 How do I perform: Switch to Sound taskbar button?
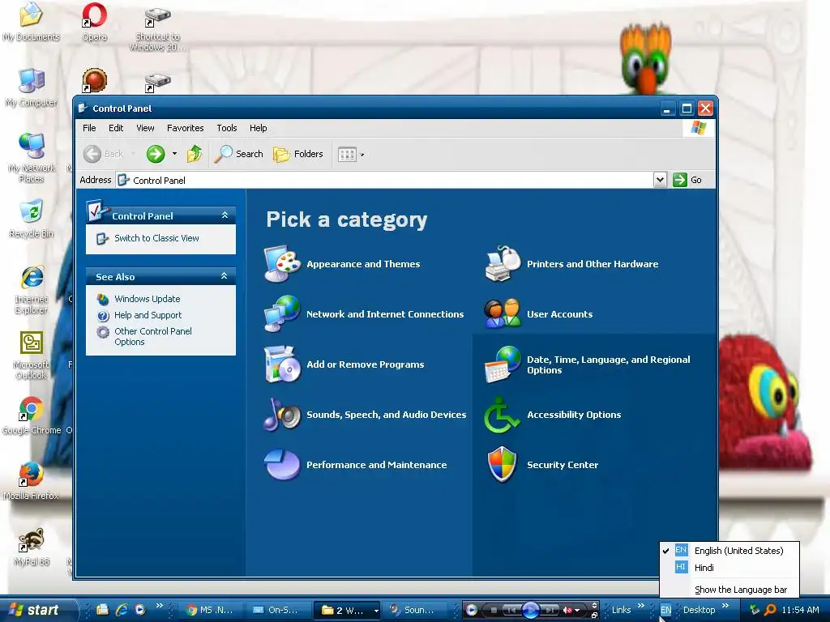[x=413, y=610]
